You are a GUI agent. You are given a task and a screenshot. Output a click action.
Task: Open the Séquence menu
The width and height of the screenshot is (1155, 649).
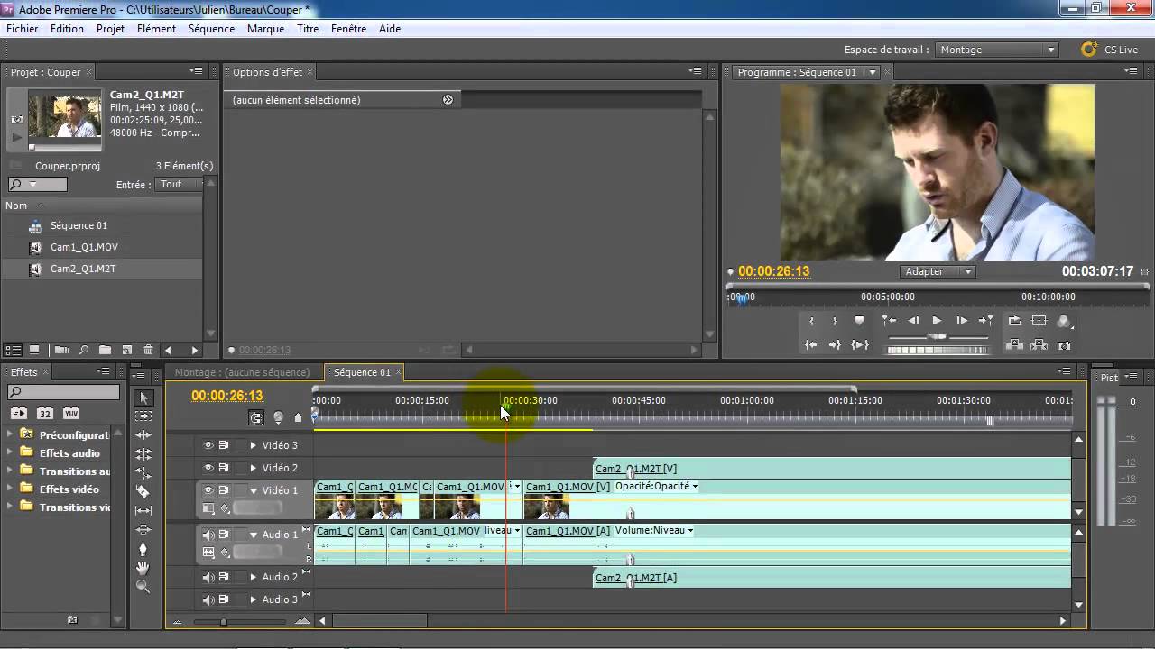click(211, 29)
